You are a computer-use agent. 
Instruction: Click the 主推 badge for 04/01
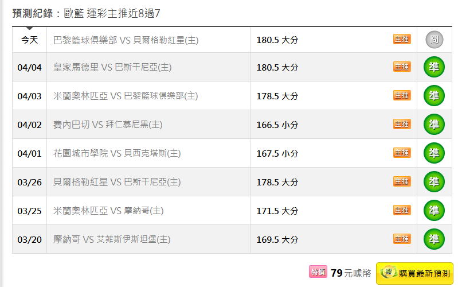[402, 153]
